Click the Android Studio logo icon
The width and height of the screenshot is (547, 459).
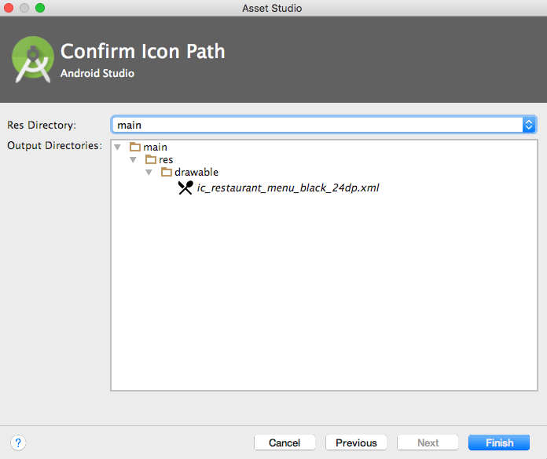[33, 60]
